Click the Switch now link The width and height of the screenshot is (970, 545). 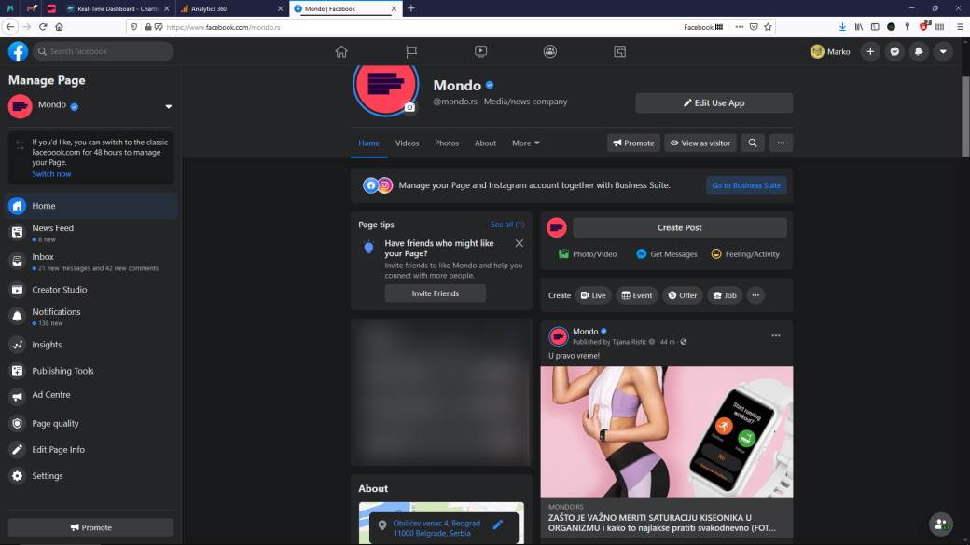(51, 174)
